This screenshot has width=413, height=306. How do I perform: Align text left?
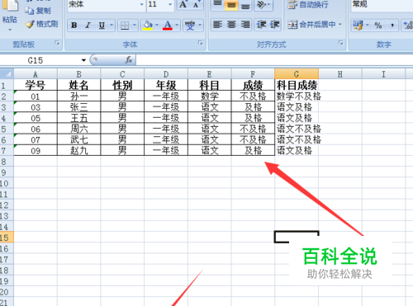[x=217, y=25]
